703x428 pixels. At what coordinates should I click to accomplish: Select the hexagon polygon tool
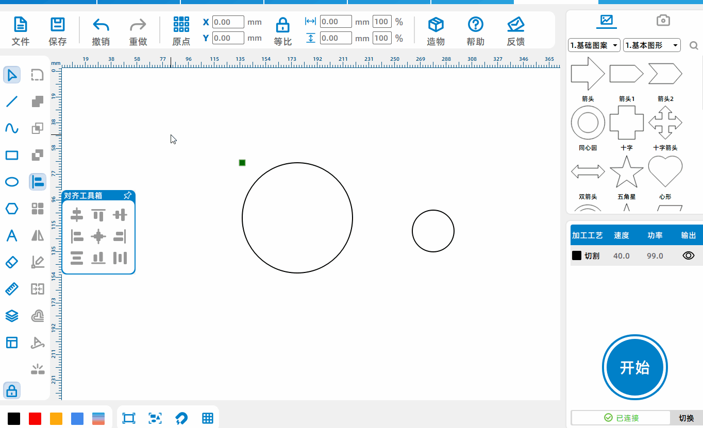pos(12,209)
